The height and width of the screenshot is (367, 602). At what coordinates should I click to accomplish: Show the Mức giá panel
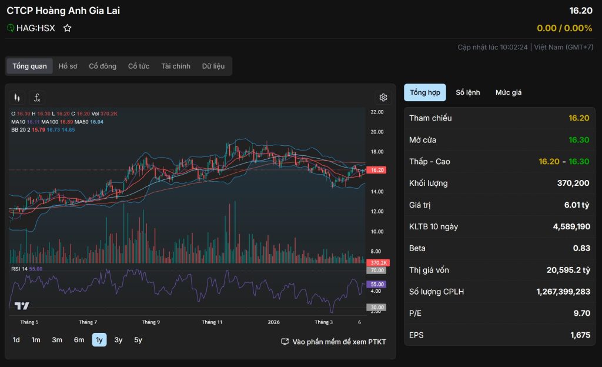(509, 92)
